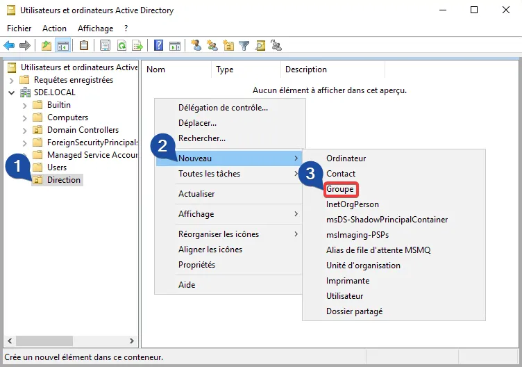Click the Refresh toolbar icon
522x367 pixels.
coord(121,46)
